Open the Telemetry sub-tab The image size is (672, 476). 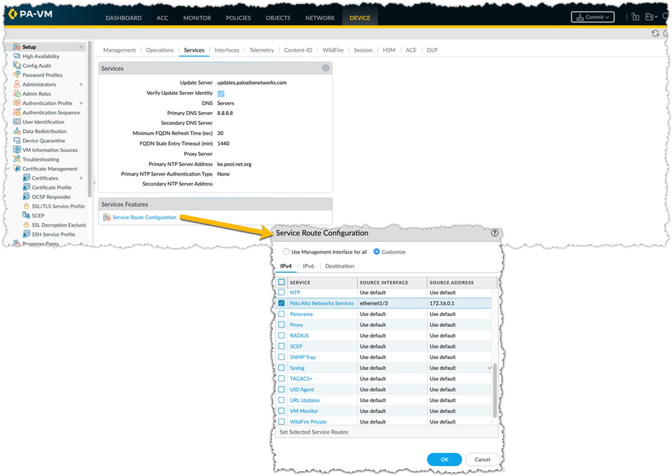pyautogui.click(x=262, y=50)
